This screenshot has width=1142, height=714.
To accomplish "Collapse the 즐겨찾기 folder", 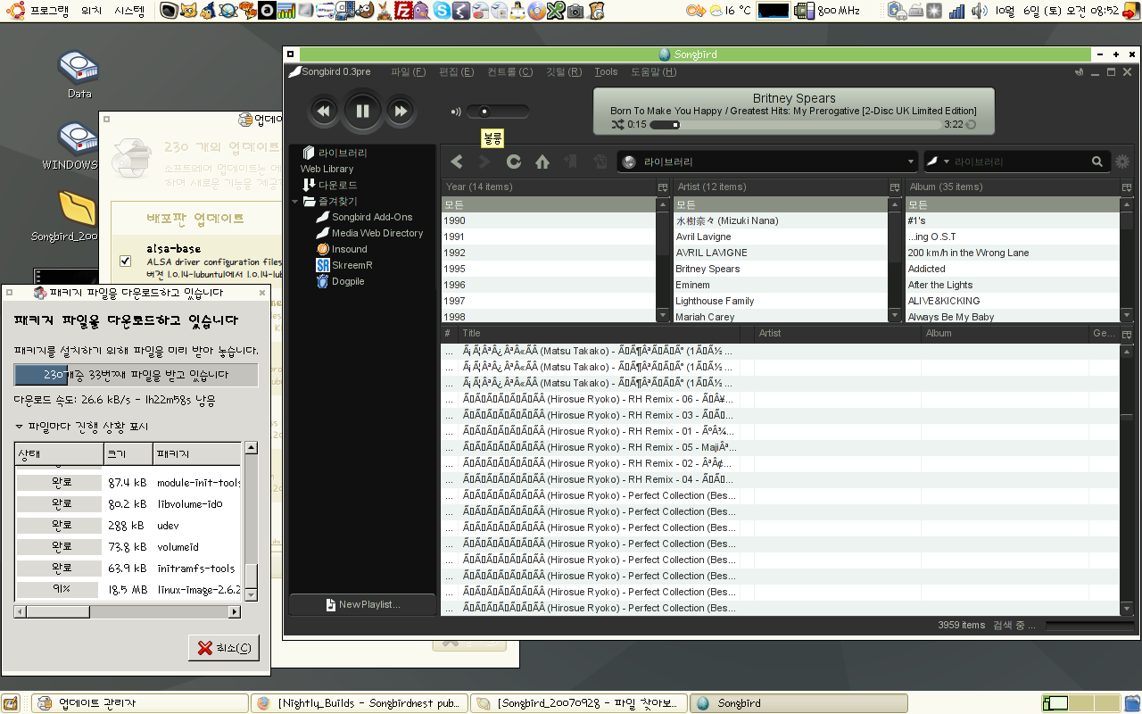I will point(295,202).
